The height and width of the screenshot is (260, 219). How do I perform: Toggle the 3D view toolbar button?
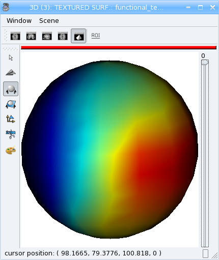click(x=78, y=36)
